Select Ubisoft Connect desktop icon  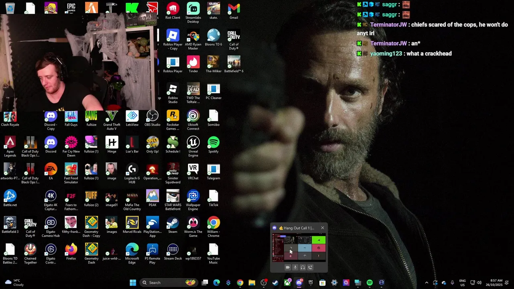[193, 120]
